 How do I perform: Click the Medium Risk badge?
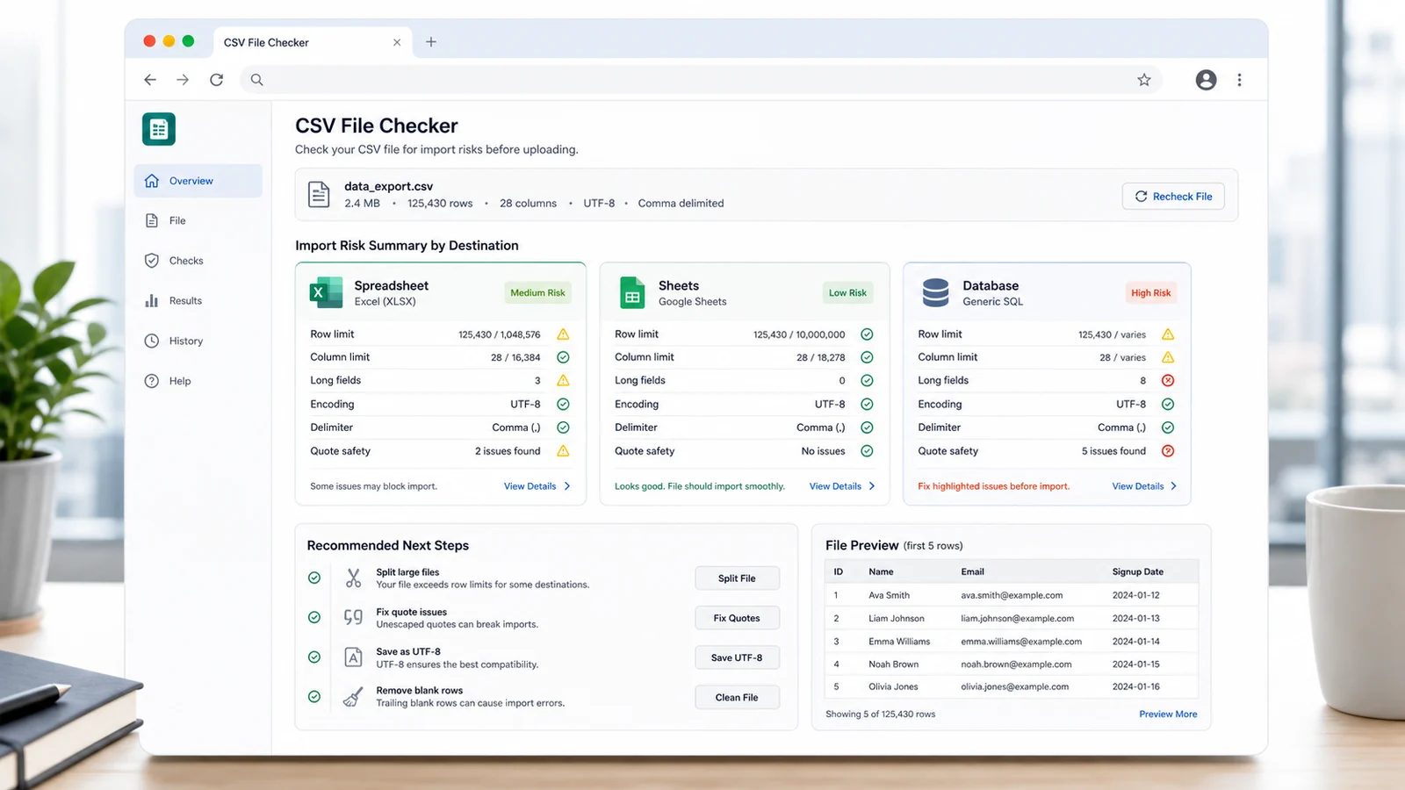coord(537,293)
